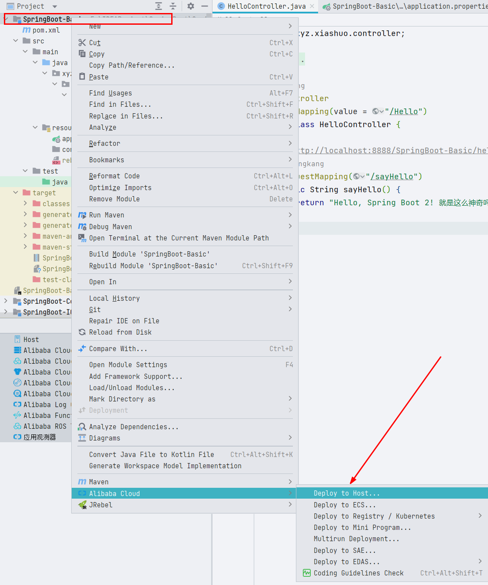Open Module Settings
This screenshot has height=585, width=488.
185,365
